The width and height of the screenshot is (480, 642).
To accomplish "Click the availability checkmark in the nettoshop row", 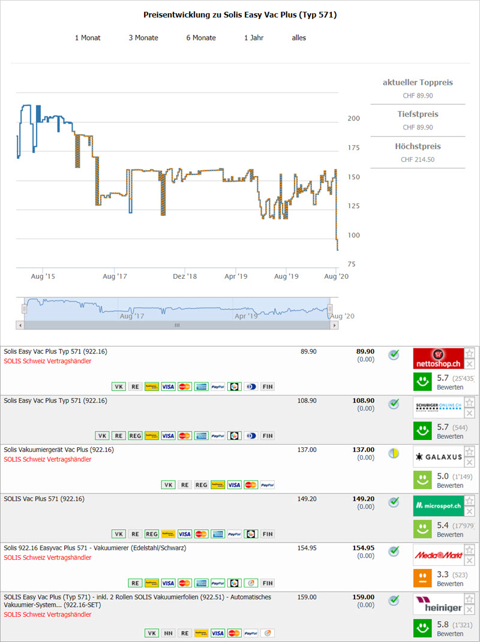I will pyautogui.click(x=394, y=355).
